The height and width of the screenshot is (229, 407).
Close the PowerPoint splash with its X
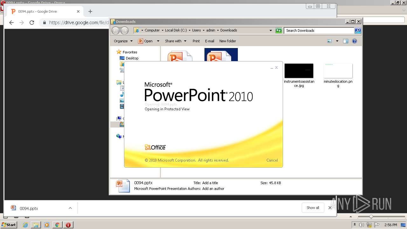tap(276, 67)
